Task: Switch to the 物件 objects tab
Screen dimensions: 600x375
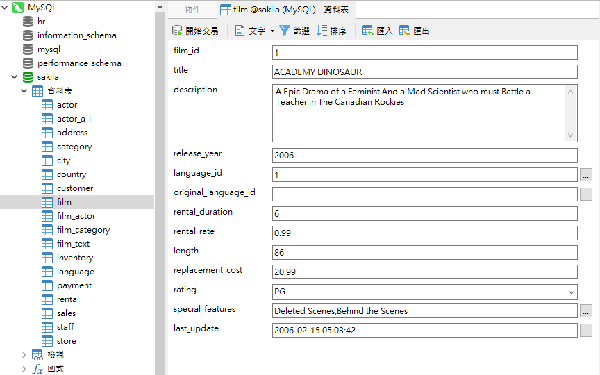Action: (x=192, y=10)
